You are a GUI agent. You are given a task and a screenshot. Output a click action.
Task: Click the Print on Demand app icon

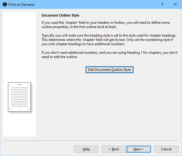click(x=5, y=5)
